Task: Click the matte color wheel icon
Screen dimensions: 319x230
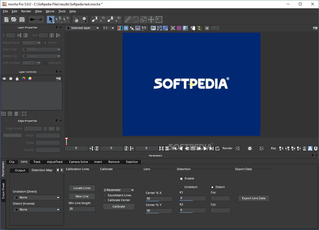Action: pos(30,79)
